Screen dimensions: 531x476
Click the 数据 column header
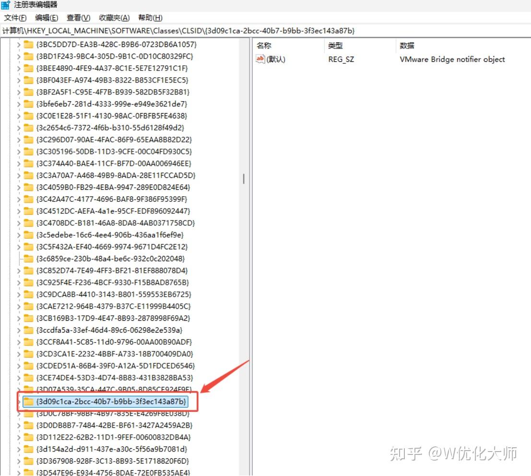(x=407, y=46)
